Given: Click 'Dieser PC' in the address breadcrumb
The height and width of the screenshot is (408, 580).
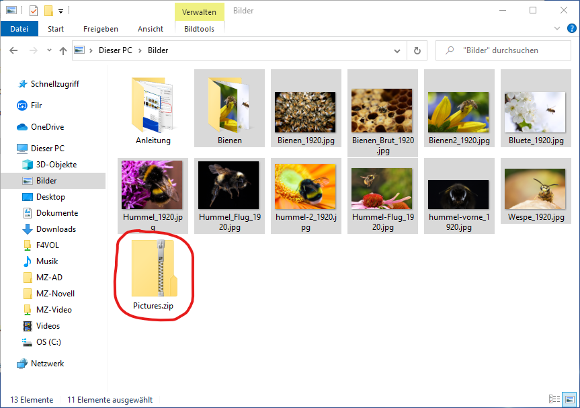Looking at the screenshot, I should pyautogui.click(x=115, y=50).
